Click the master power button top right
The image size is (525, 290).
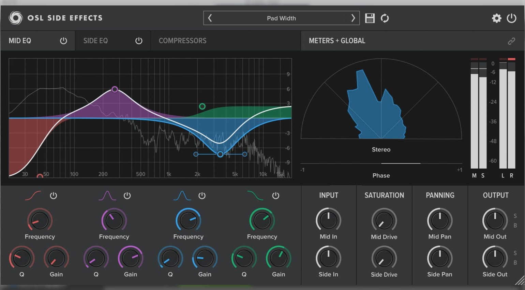(x=512, y=18)
